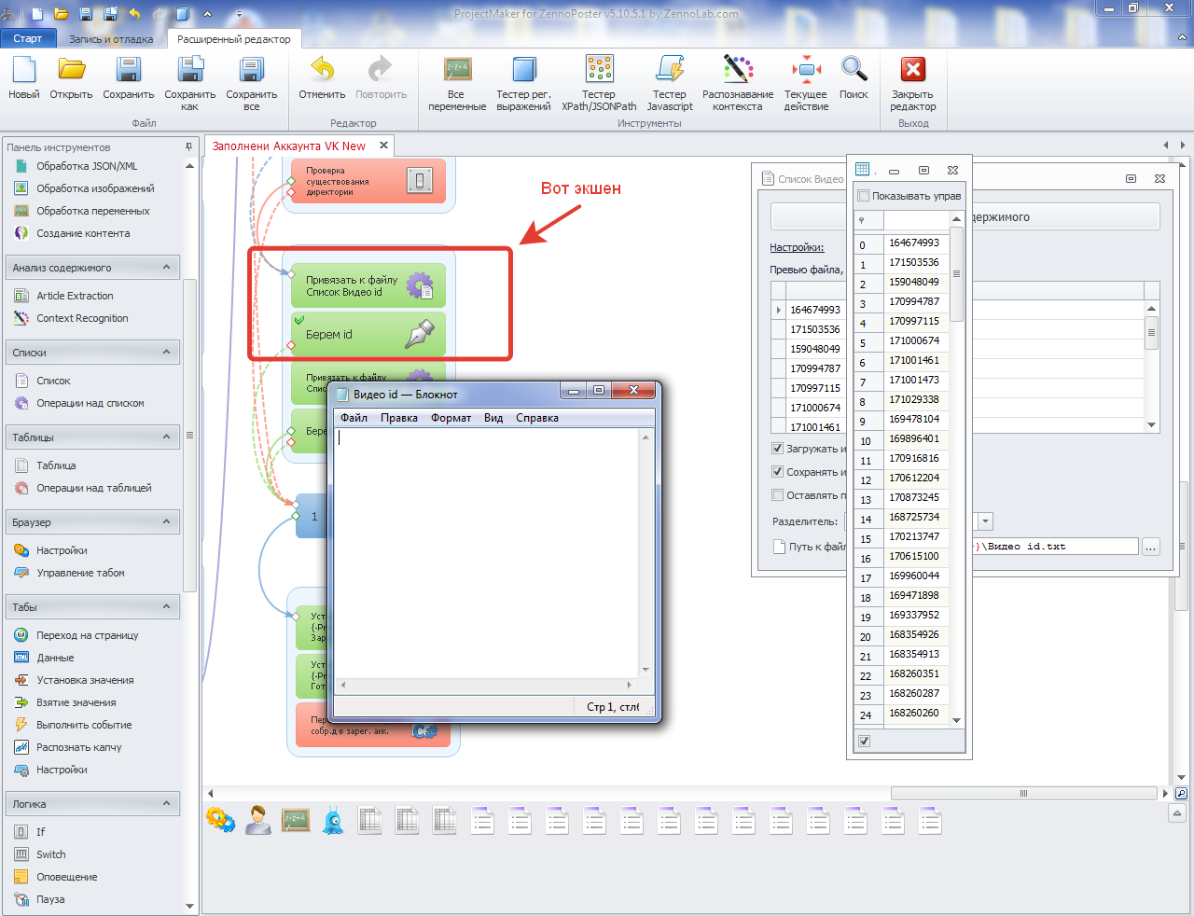1194x916 pixels.
Task: Click the '...' browse file button
Action: tap(1151, 547)
